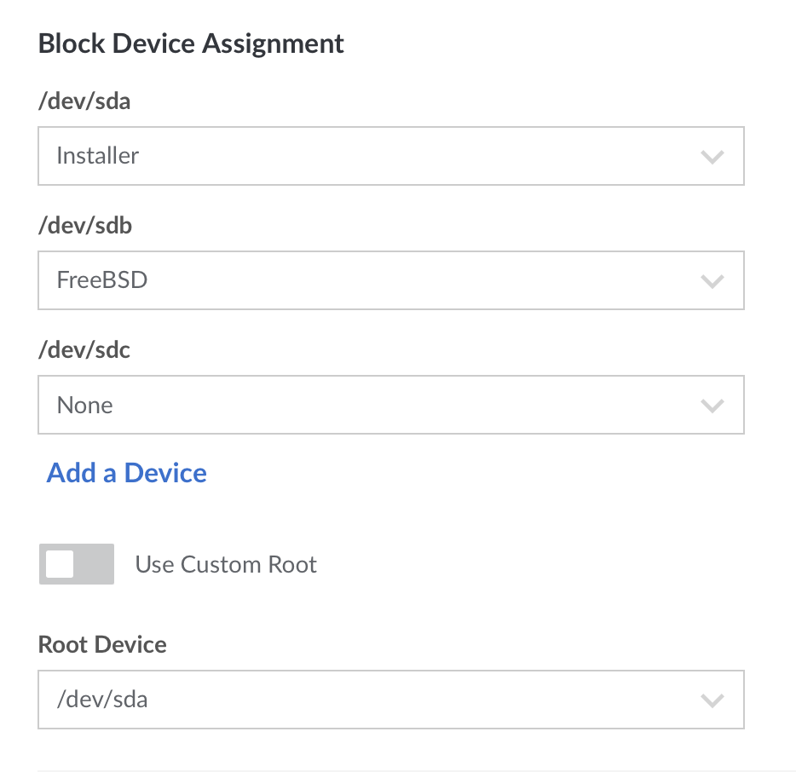Click the /dev/sda field label

[x=84, y=101]
